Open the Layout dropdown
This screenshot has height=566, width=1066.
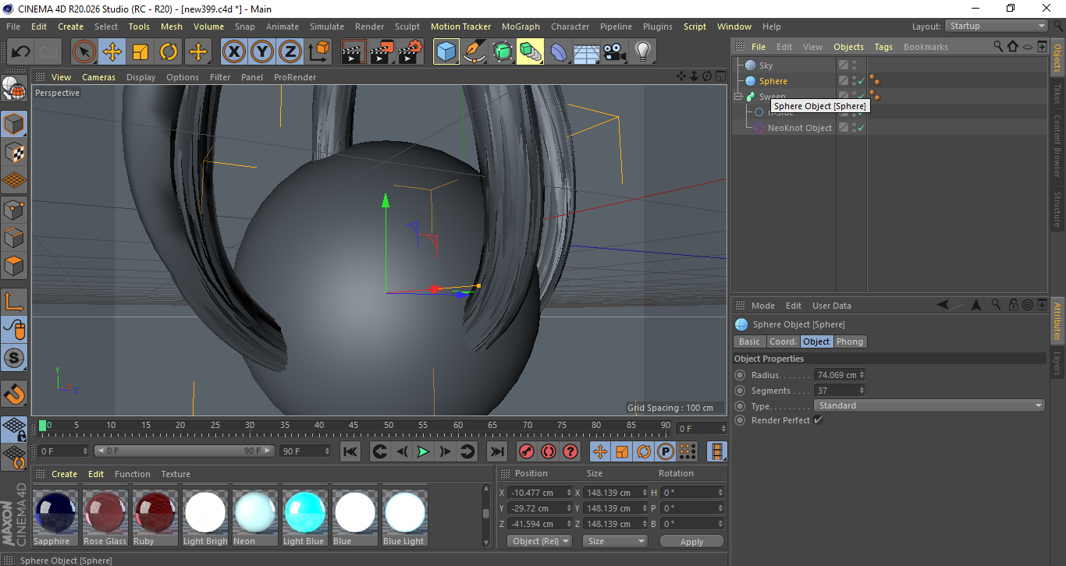pyautogui.click(x=997, y=26)
